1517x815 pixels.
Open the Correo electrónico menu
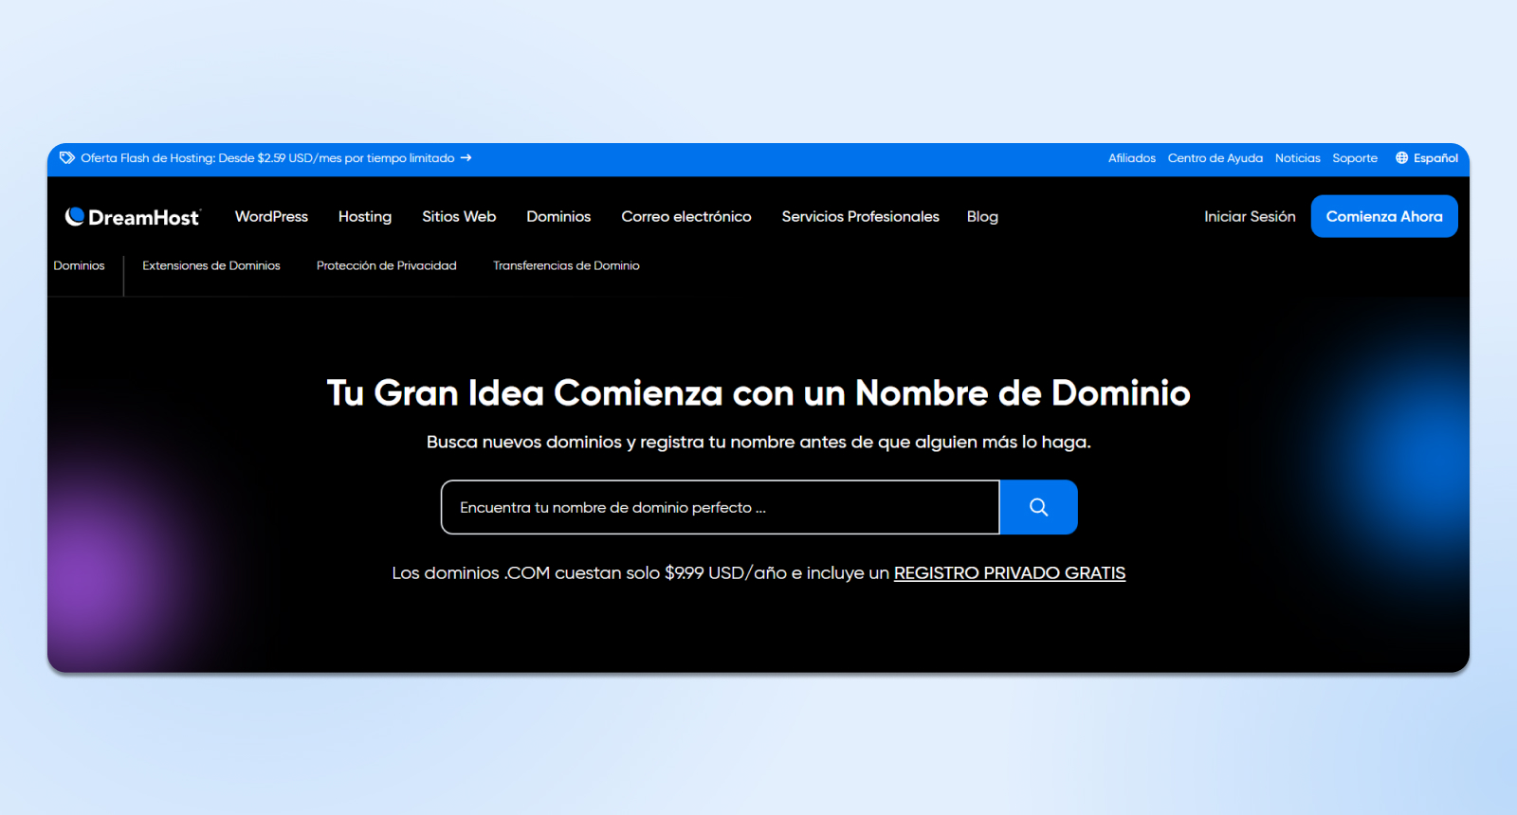pos(686,217)
